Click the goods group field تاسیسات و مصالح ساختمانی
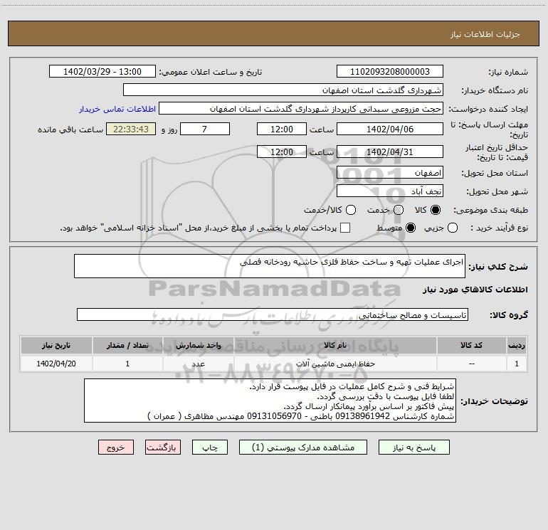 coord(273,314)
